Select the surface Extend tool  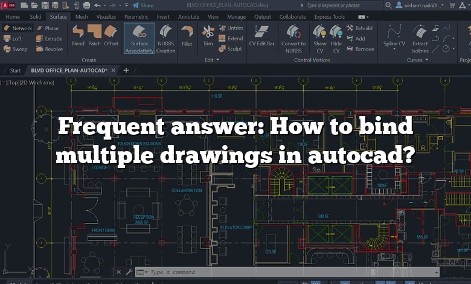231,39
